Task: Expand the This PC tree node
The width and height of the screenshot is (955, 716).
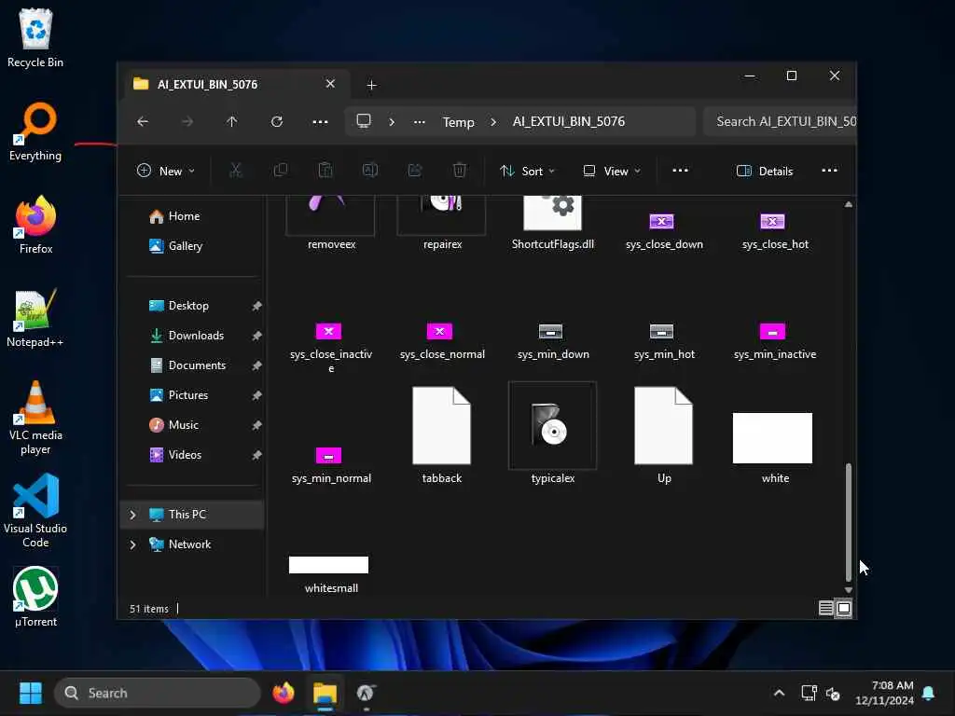Action: (132, 515)
